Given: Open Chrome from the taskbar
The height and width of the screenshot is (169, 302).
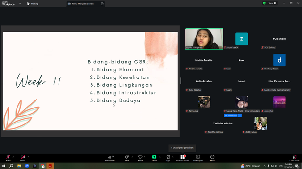Looking at the screenshot, I should click(x=42, y=166).
